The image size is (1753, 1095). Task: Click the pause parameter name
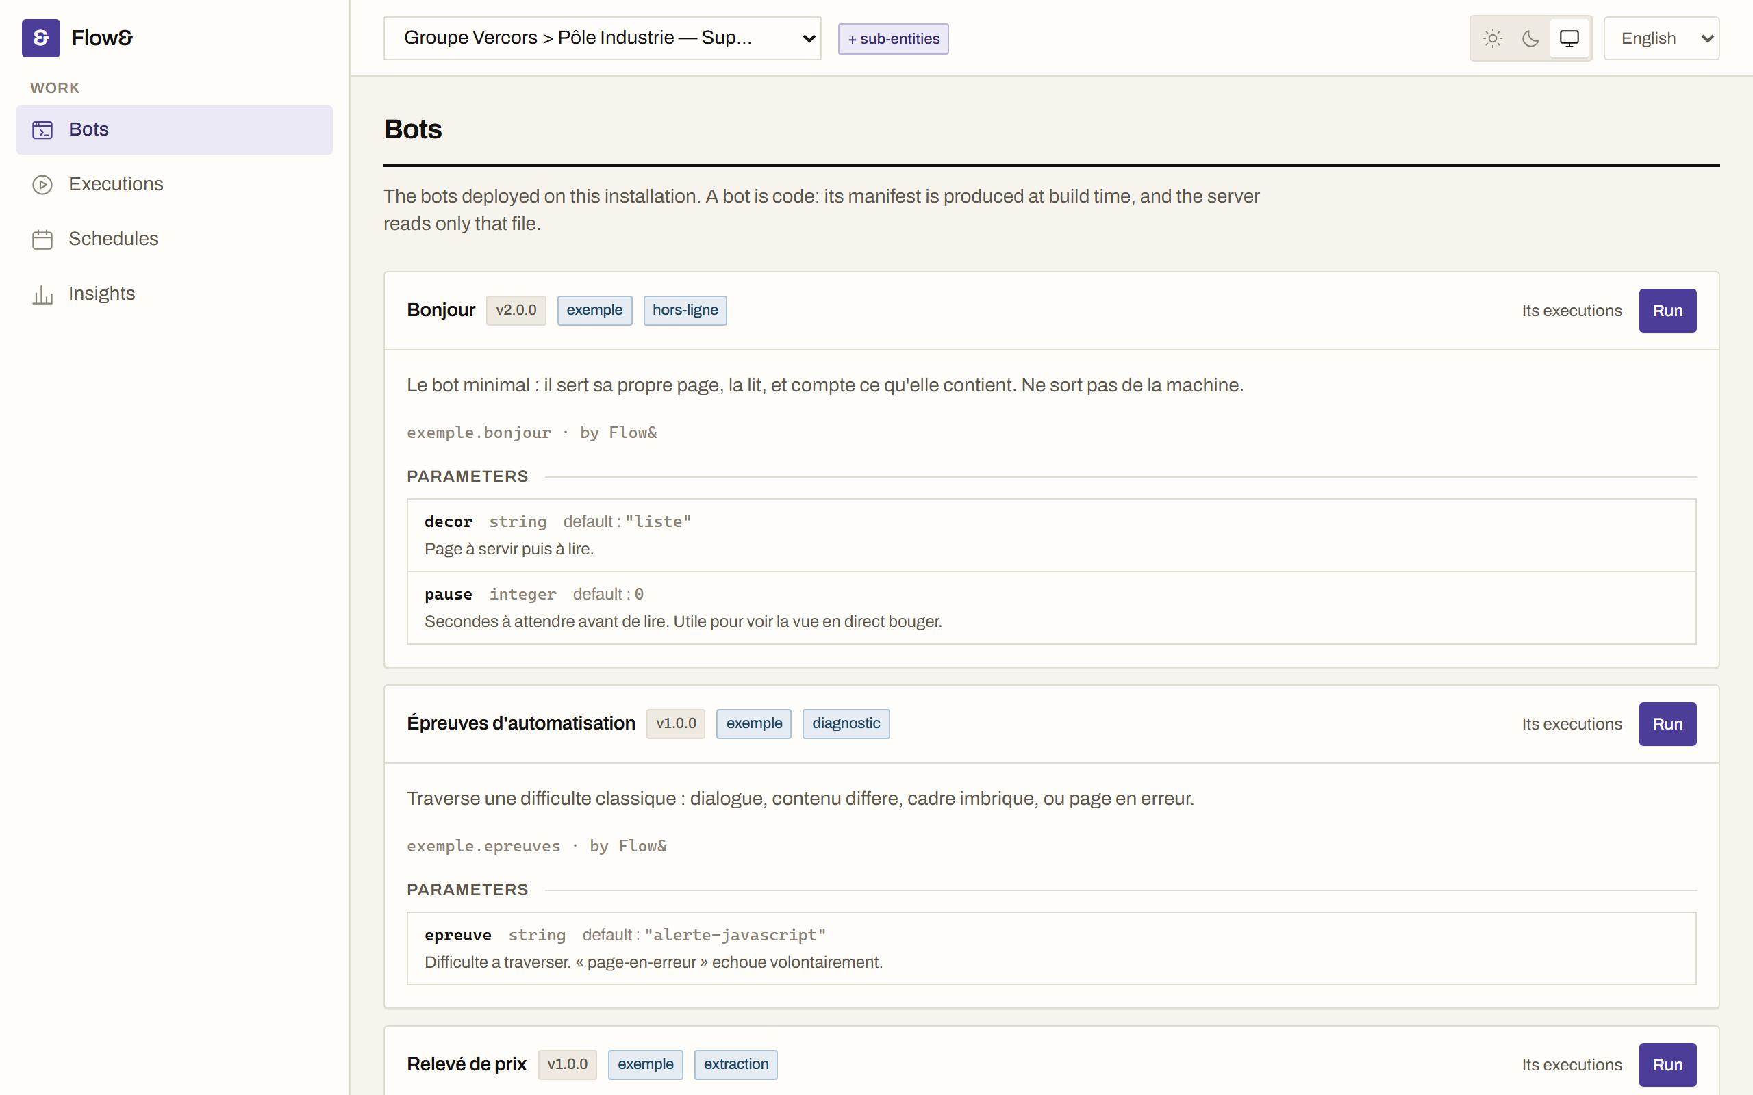[449, 595]
